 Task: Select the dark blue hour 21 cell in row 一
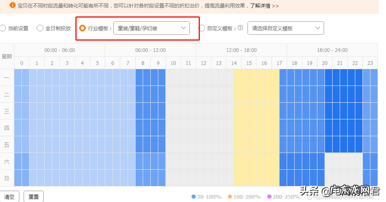340,78
